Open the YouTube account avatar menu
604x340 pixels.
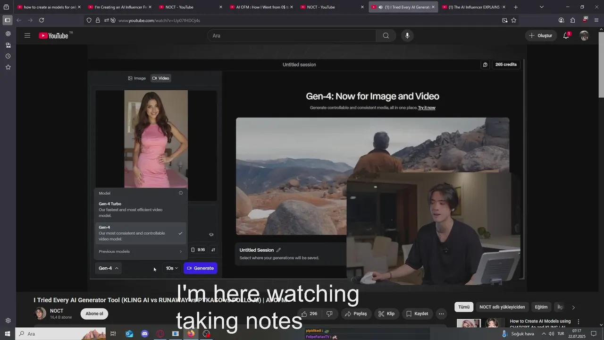(x=584, y=35)
